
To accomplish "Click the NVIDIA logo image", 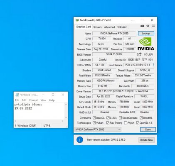I will pos(146,44).
